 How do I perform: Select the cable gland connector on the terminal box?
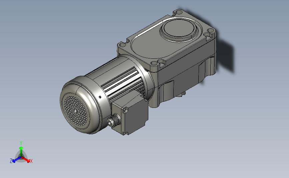pos(114,120)
